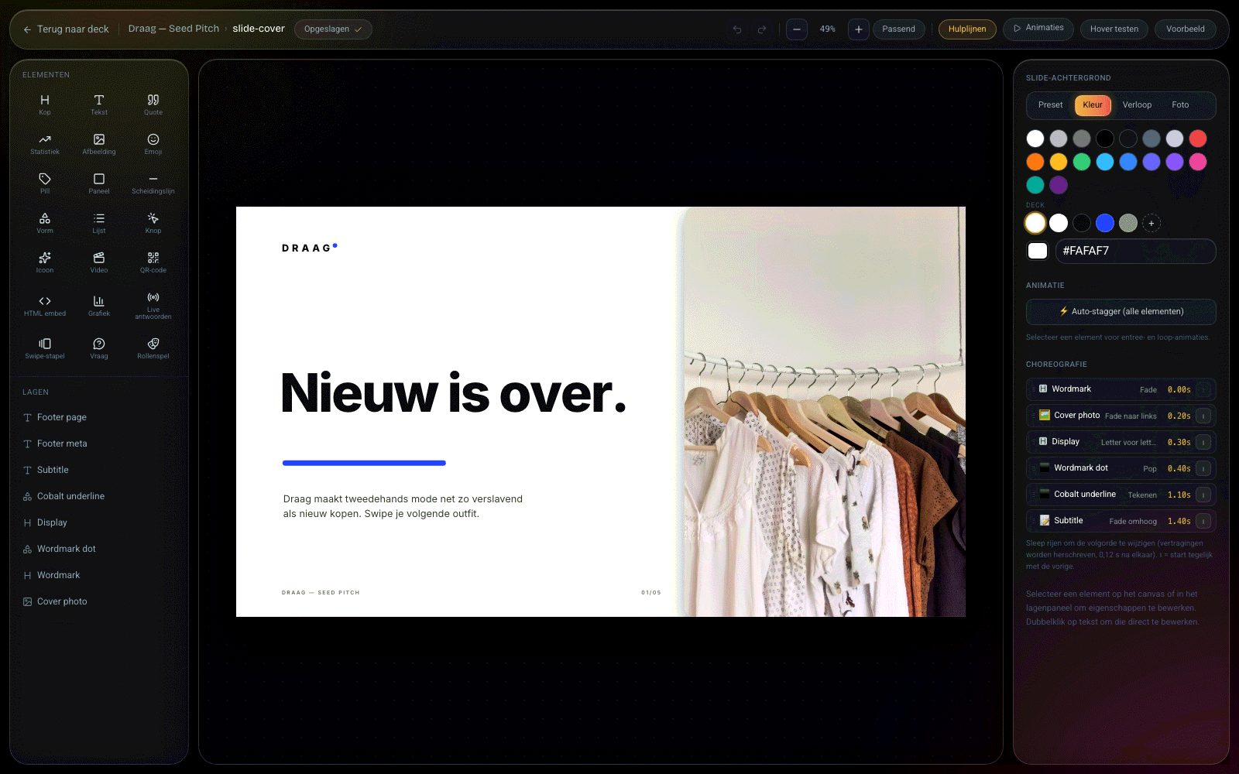Screen dimensions: 1239x774
Task: Insert a Vraag question element
Action: pyautogui.click(x=99, y=348)
